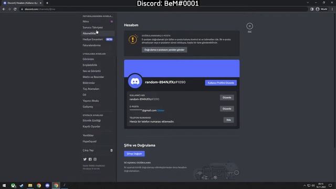The height and width of the screenshot is (189, 336).
Task: Open Discord's Instagram icon link
Action: point(95,159)
